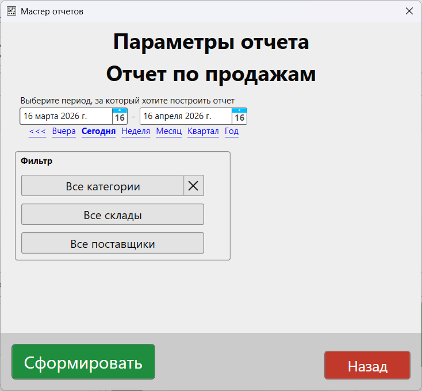Click the Мастер отчетов title bar text
This screenshot has height=391, width=422.
tap(52, 11)
